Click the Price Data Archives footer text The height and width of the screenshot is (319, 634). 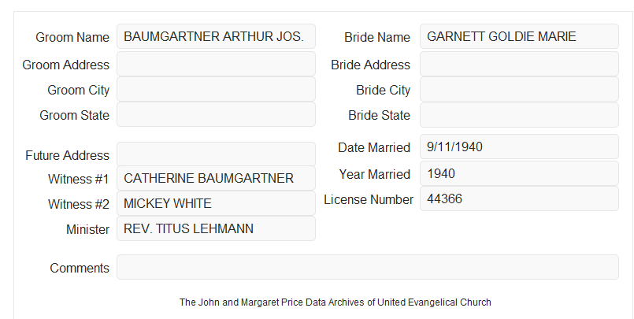tap(336, 302)
